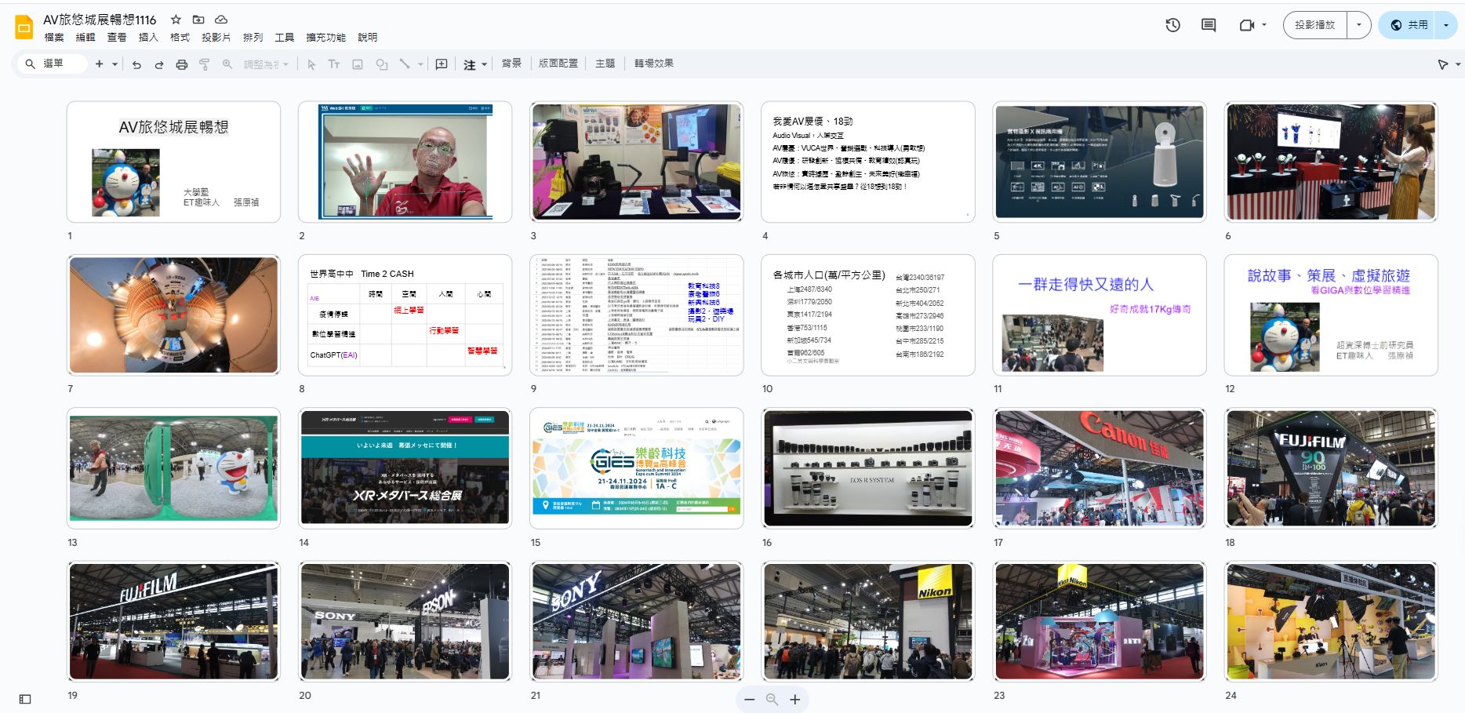Screen dimensions: 1465x713
Task: Open the 工具 menu
Action: point(284,38)
